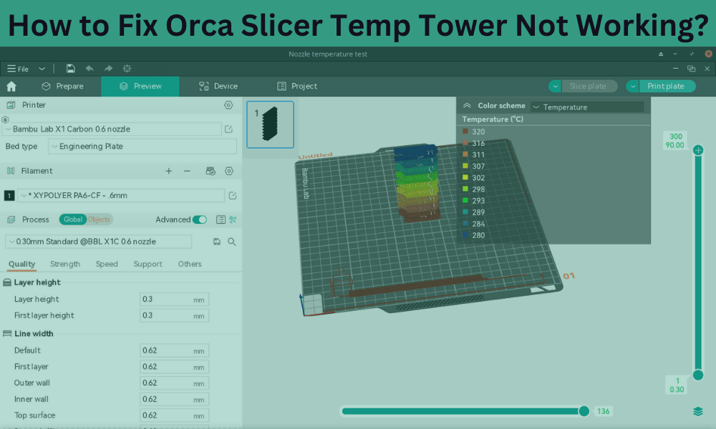Open the Speed settings tab
The height and width of the screenshot is (429, 716).
[107, 264]
